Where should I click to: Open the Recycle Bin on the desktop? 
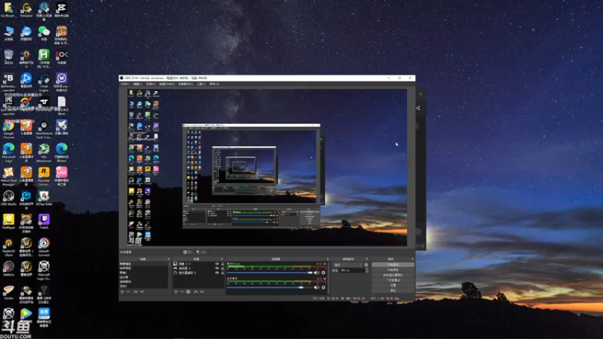[x=8, y=56]
